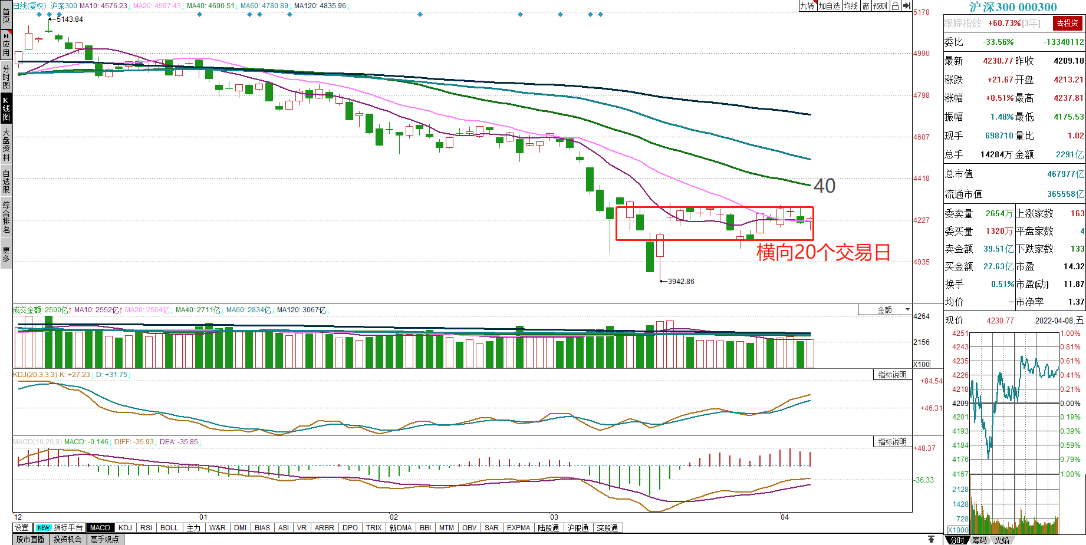The image size is (1086, 545).
Task: Click the 3942.86 low price label
Action: coord(680,282)
